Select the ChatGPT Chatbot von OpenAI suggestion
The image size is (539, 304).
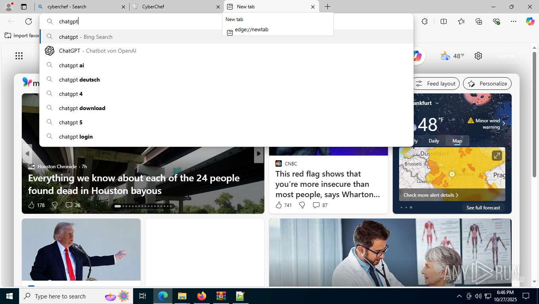pos(226,51)
